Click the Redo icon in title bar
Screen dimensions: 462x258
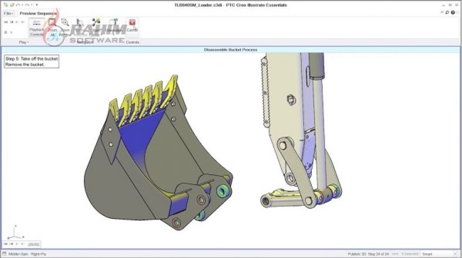pyautogui.click(x=27, y=5)
